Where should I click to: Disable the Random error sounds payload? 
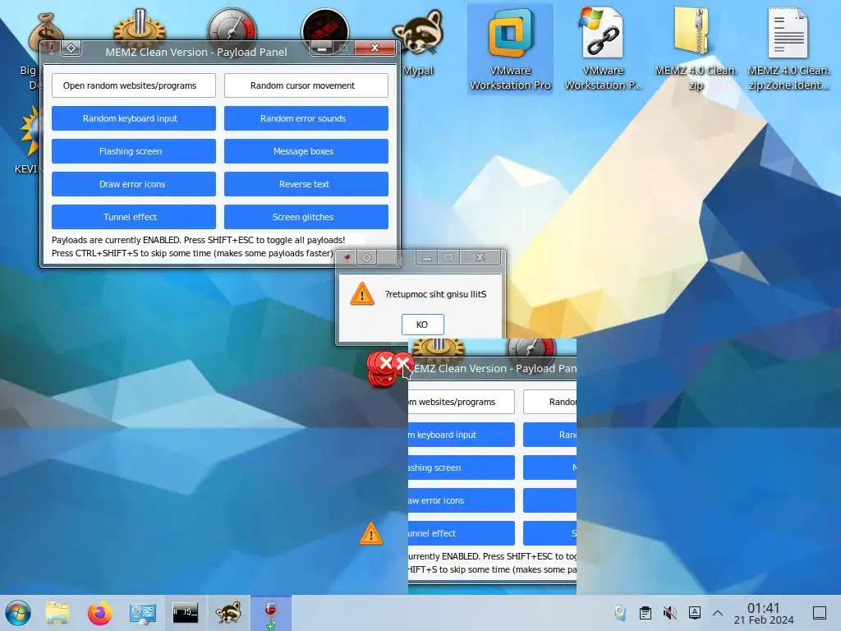click(306, 118)
